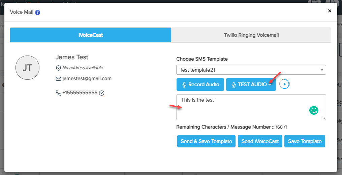Screen dimensions: 342x175
Task: Play the selected audio preview
Action: (285, 84)
